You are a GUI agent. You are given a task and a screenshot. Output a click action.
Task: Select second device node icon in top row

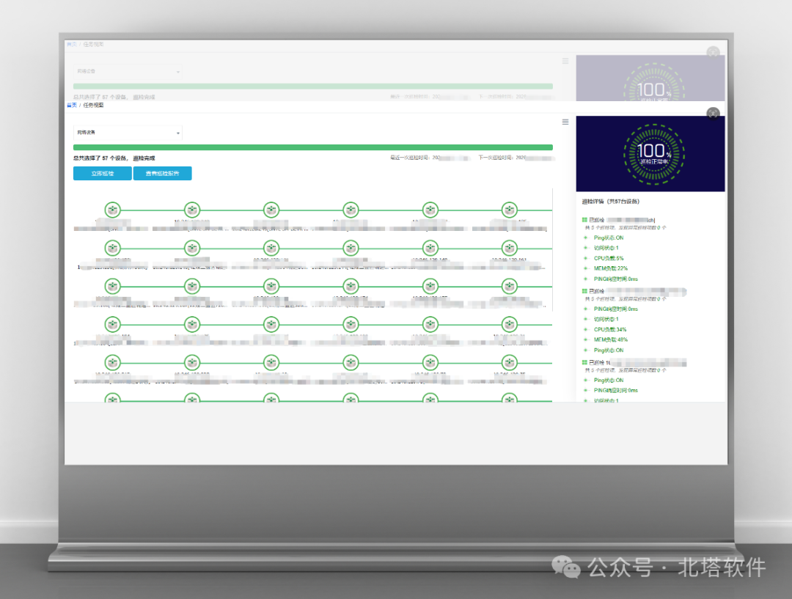[192, 210]
